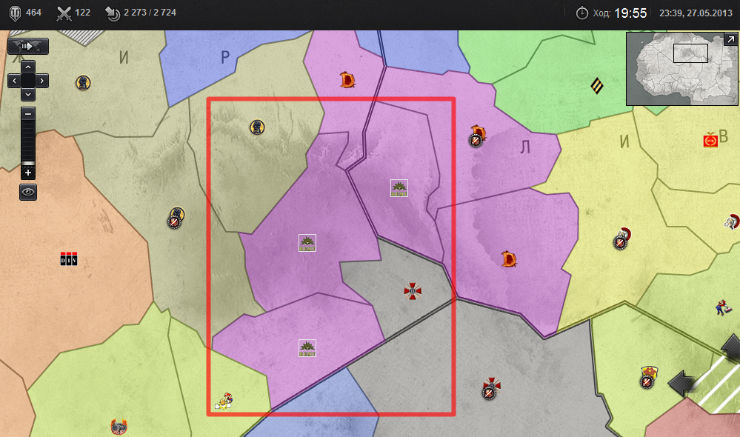The height and width of the screenshot is (437, 740).
Task: Select the Mario-on-cloud emblem in the lower left
Action: (224, 401)
